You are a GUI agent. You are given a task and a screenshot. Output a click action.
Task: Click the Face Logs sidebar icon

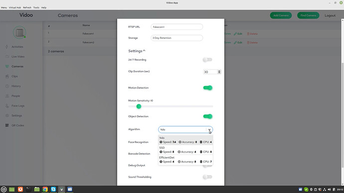[x=7, y=105]
